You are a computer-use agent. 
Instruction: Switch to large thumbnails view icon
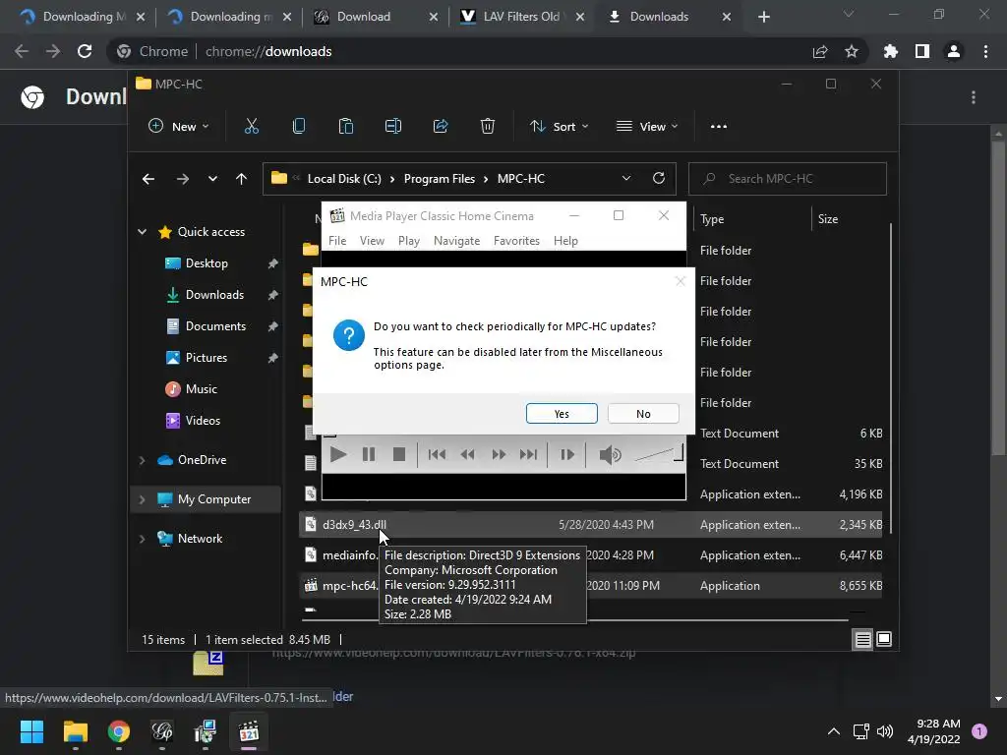click(x=884, y=639)
